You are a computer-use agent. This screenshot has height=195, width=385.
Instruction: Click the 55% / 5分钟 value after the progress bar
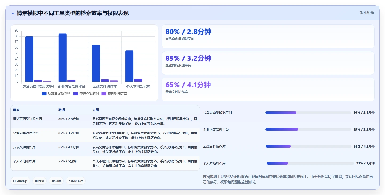coord(365,163)
